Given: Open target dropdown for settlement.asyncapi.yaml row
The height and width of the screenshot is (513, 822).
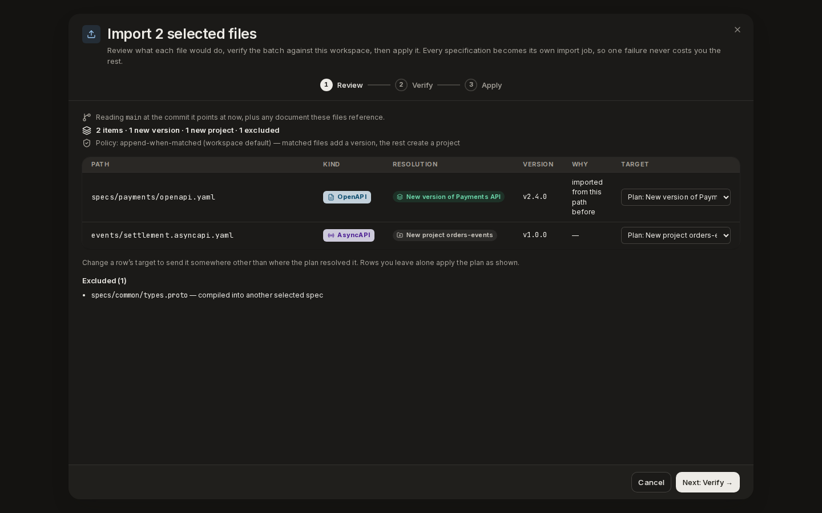Looking at the screenshot, I should (x=676, y=235).
